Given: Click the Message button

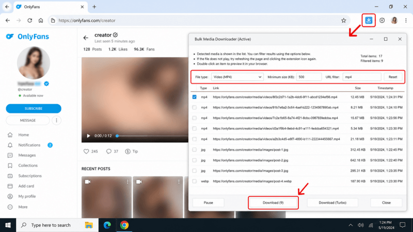Looking at the screenshot, I should click(28, 120).
